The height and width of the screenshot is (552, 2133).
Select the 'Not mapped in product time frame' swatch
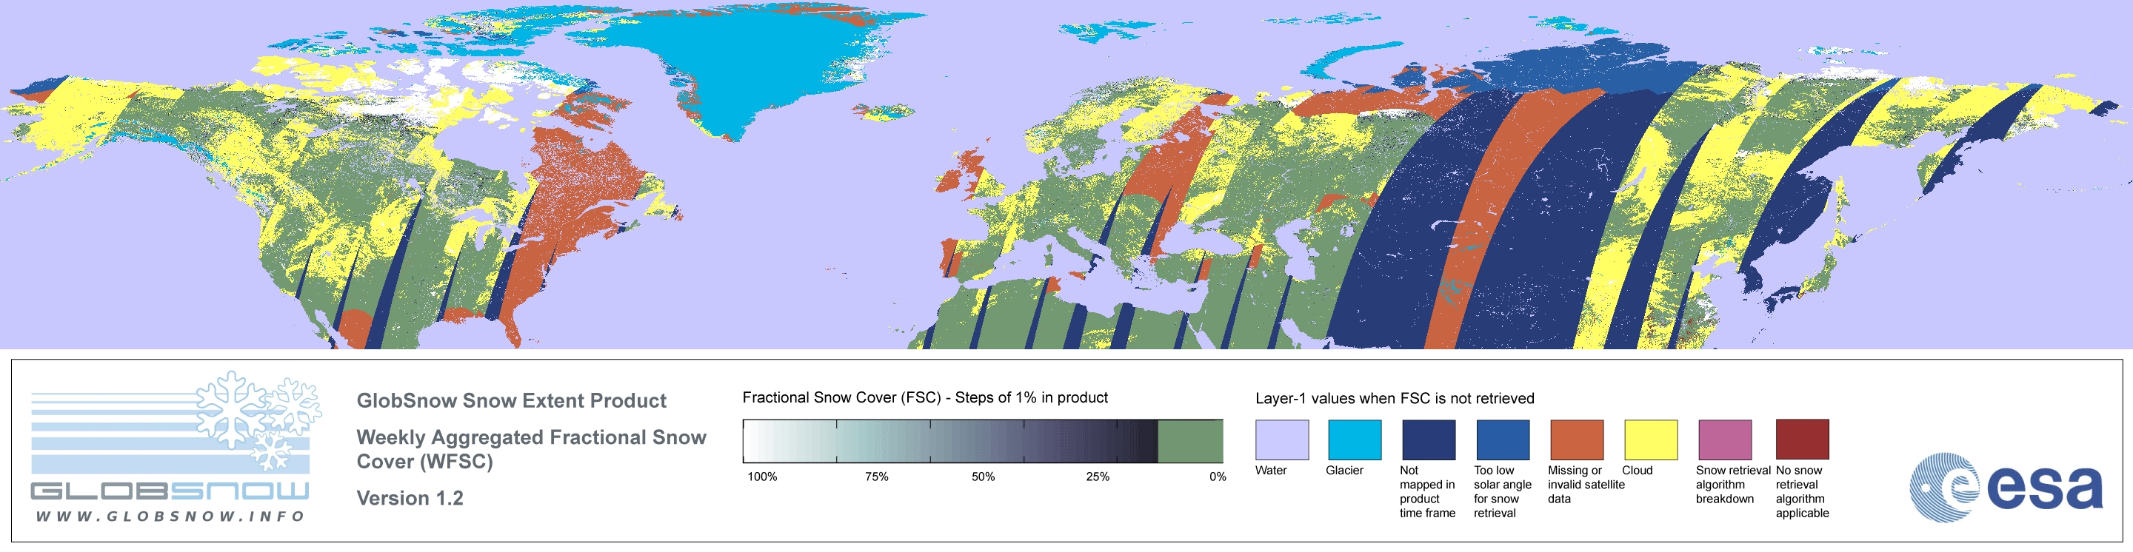pos(1429,440)
